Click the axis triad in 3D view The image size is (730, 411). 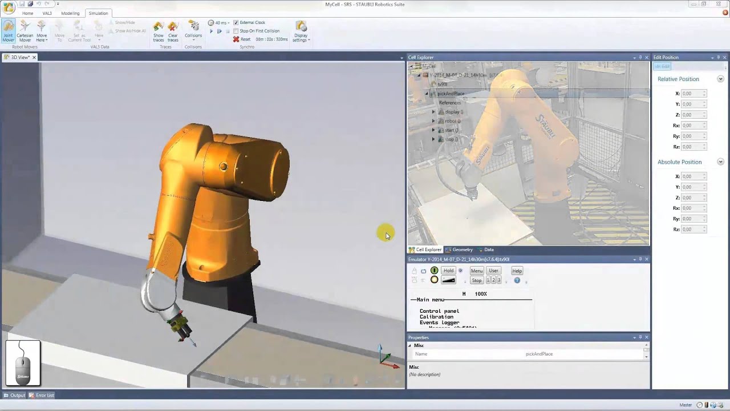click(388, 357)
